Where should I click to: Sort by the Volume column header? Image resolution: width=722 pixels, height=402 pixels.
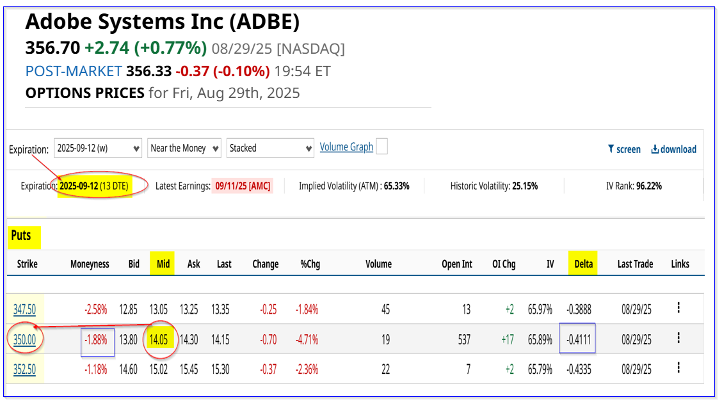coord(378,264)
